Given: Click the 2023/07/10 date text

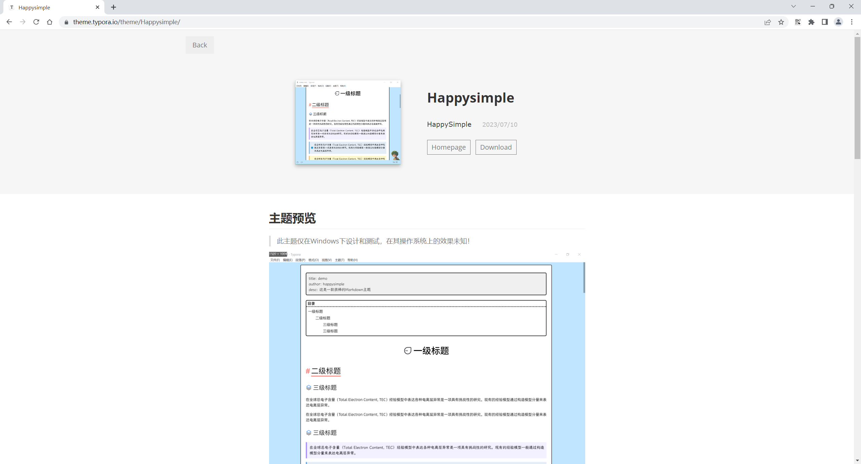Looking at the screenshot, I should click(x=500, y=125).
